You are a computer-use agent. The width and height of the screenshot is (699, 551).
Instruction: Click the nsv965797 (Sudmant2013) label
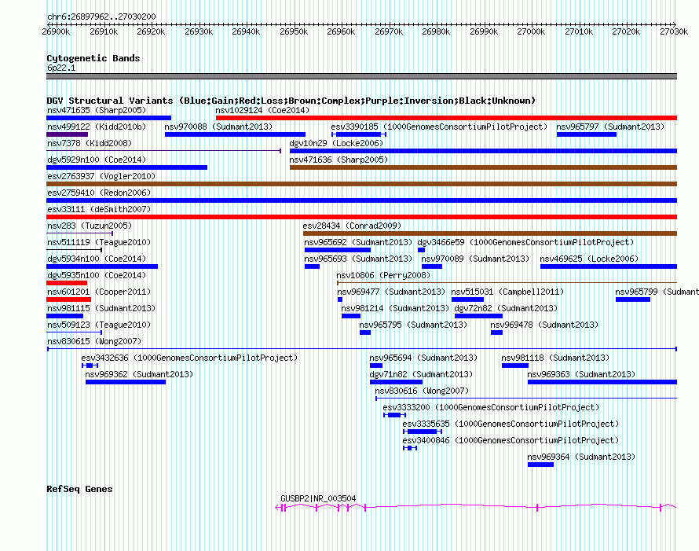(609, 127)
